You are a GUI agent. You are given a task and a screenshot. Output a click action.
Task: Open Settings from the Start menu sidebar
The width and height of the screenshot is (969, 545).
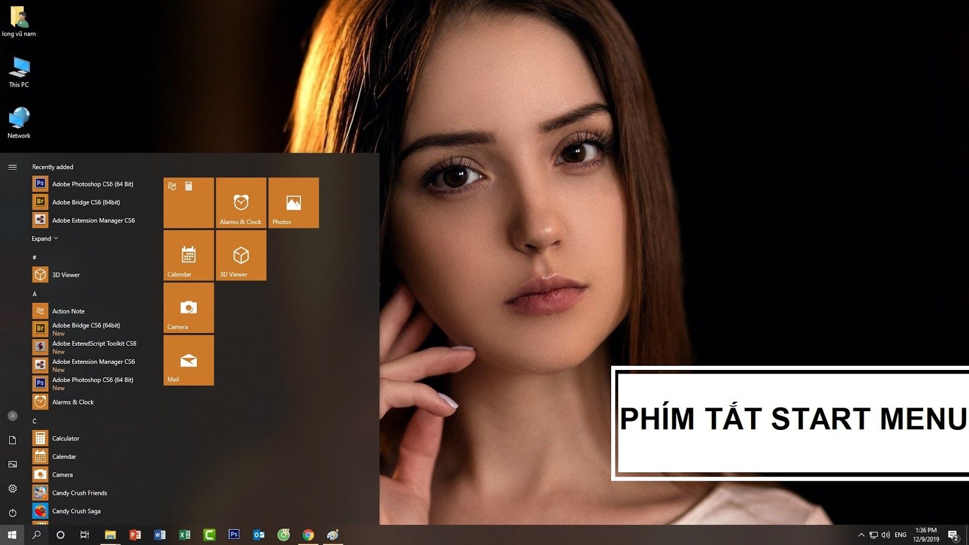click(13, 489)
